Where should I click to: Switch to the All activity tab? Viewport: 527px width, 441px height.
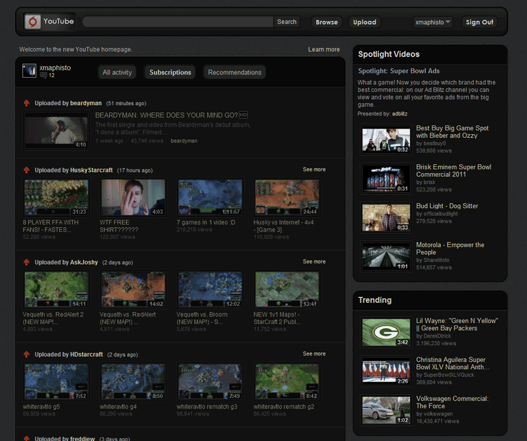click(x=117, y=72)
